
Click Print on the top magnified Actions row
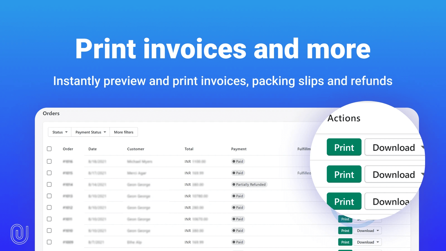pyautogui.click(x=344, y=147)
